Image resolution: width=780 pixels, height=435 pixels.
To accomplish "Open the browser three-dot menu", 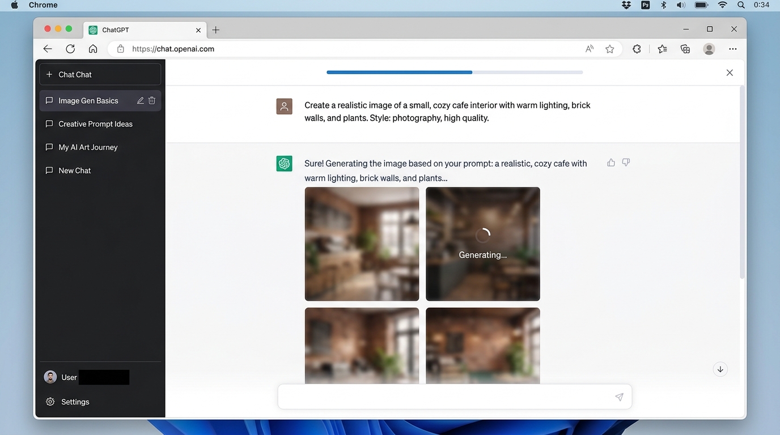I will point(733,49).
